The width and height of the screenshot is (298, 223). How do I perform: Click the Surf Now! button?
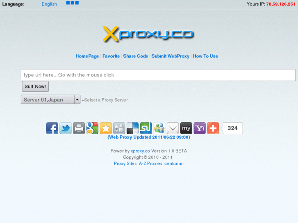[35, 87]
